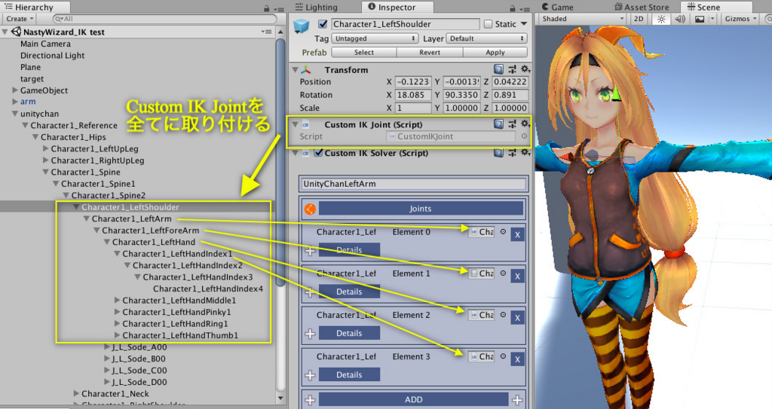This screenshot has width=772, height=409.
Task: Toggle 2D view mode button
Action: 639,19
